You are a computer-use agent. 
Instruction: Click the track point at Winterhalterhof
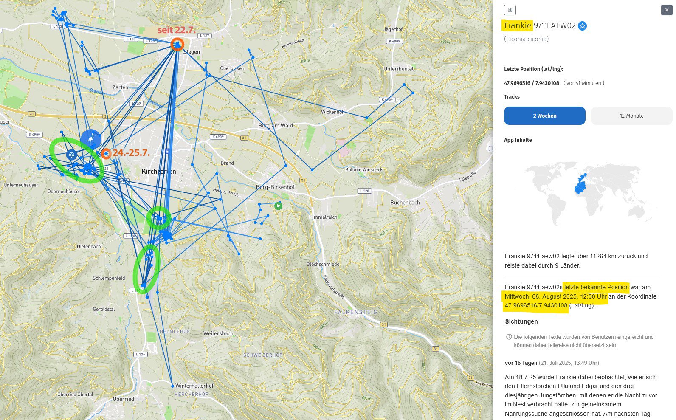point(172,386)
